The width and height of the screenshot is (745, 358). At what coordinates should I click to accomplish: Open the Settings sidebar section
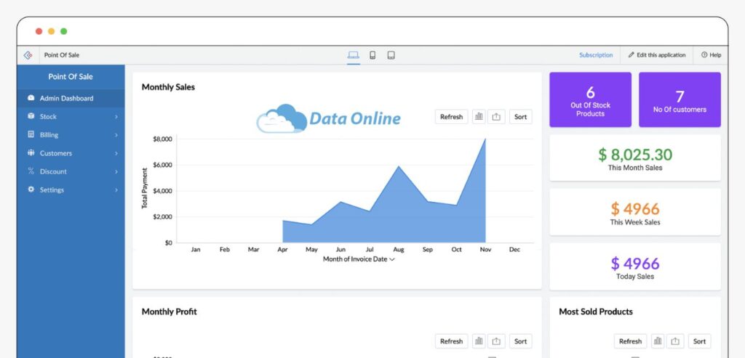(71, 190)
